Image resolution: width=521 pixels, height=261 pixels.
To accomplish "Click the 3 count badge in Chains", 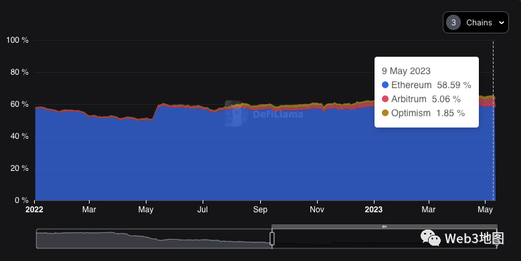I will pos(453,23).
